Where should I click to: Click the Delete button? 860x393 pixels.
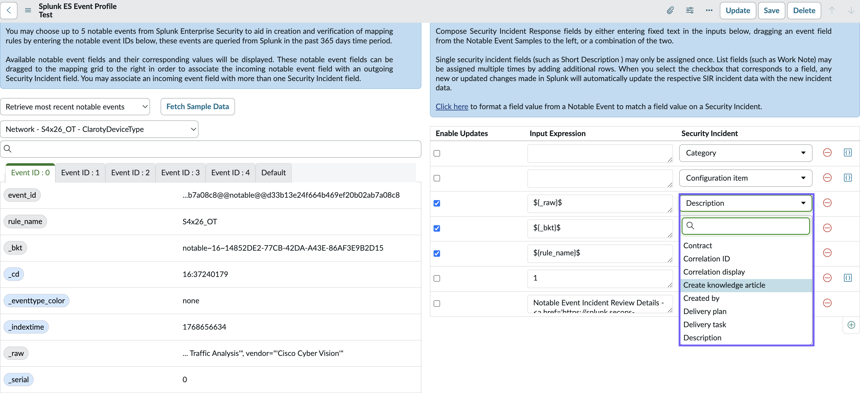804,11
